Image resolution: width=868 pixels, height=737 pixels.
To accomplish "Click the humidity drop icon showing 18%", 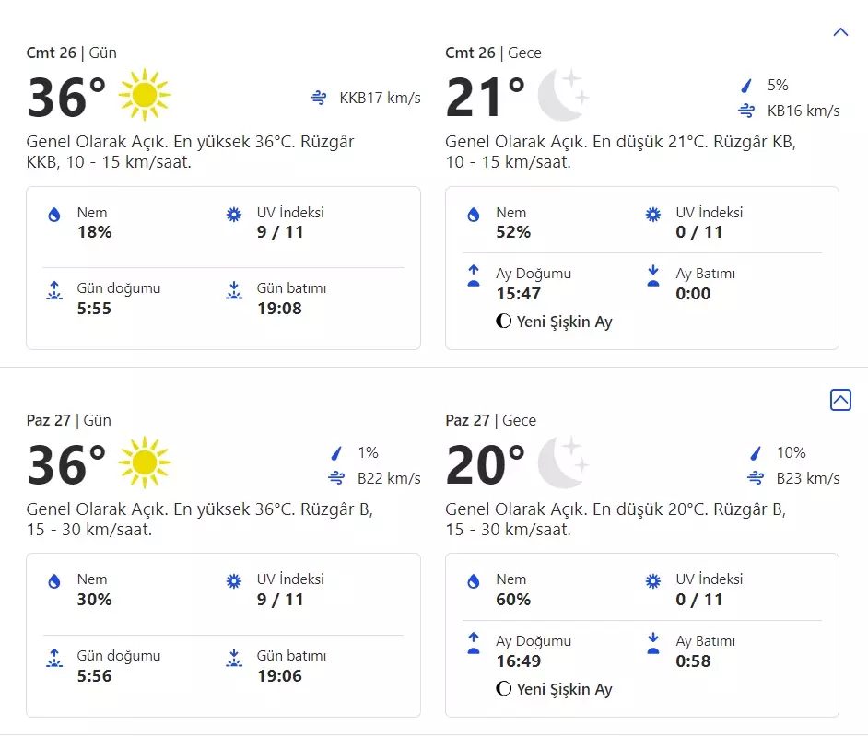I will point(54,215).
